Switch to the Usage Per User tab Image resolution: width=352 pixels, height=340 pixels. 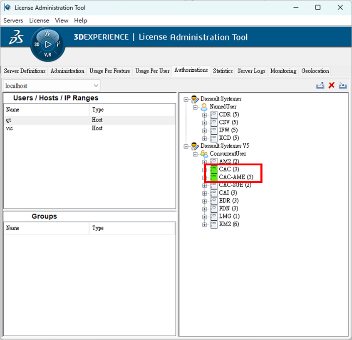[152, 71]
